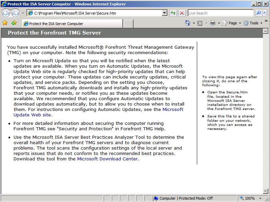The image size is (270, 202).
Task: Click the Live Search magnifier button
Action: [x=258, y=13]
